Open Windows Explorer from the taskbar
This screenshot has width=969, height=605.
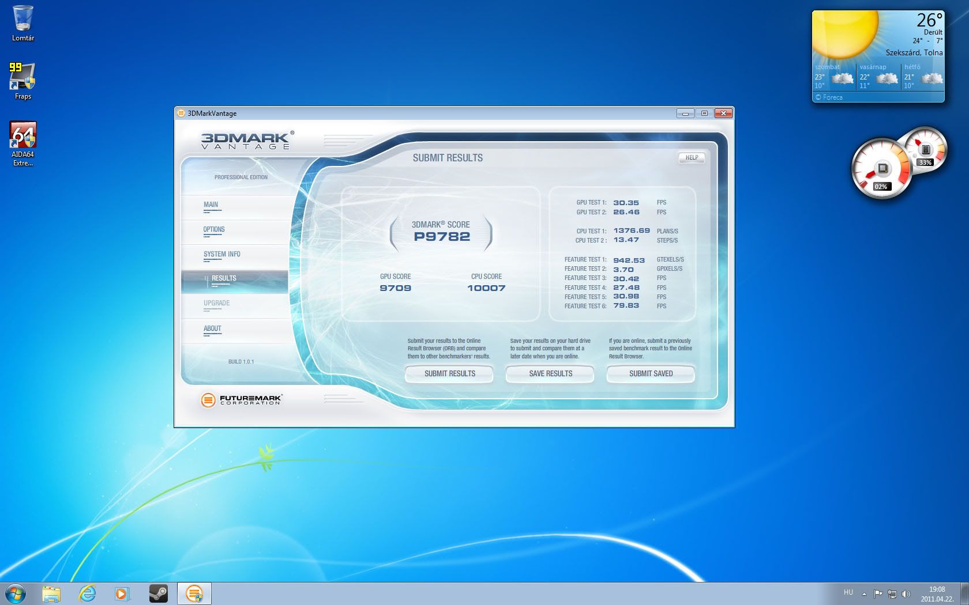point(51,593)
